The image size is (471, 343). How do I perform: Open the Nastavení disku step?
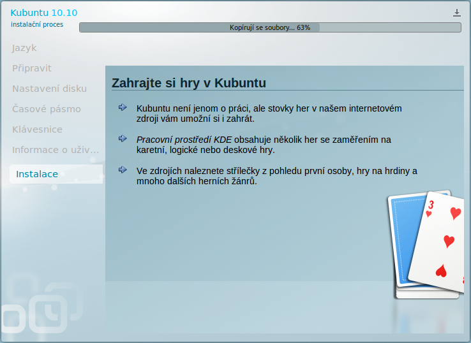50,89
